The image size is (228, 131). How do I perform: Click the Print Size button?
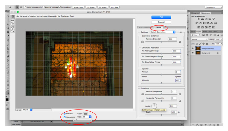[x=114, y=7]
